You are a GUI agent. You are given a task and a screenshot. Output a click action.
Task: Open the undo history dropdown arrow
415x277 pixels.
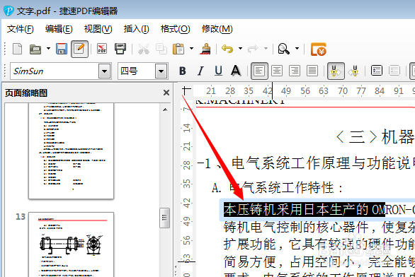pyautogui.click(x=240, y=49)
